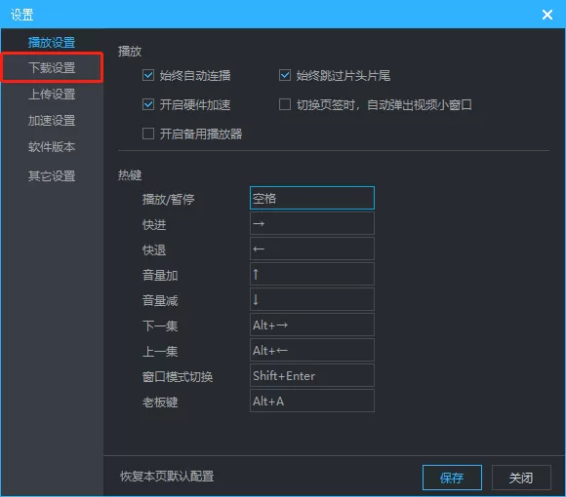Open 其它设置 section
566x497 pixels.
[x=52, y=175]
